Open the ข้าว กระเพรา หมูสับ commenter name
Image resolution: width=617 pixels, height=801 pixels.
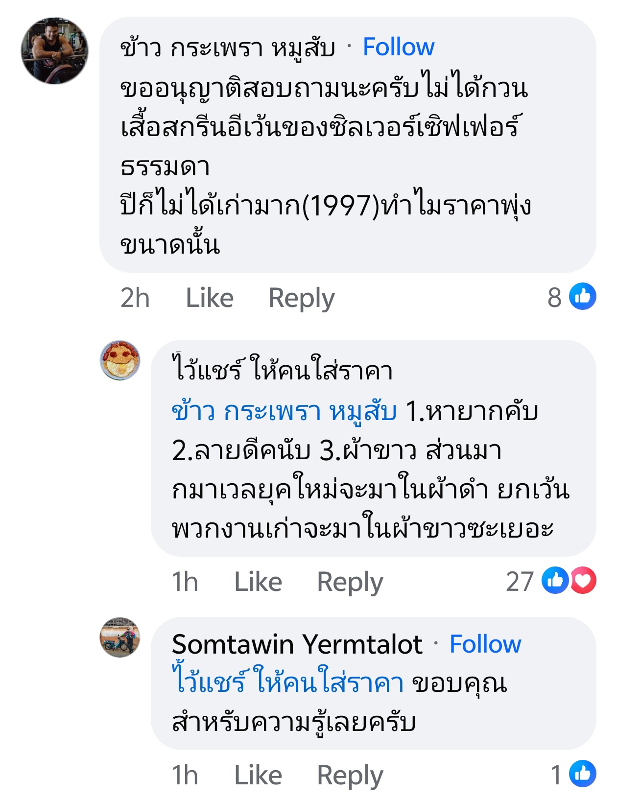pos(228,48)
